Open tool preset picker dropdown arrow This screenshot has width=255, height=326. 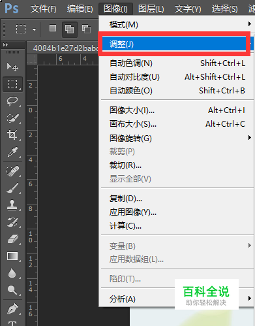pos(35,29)
